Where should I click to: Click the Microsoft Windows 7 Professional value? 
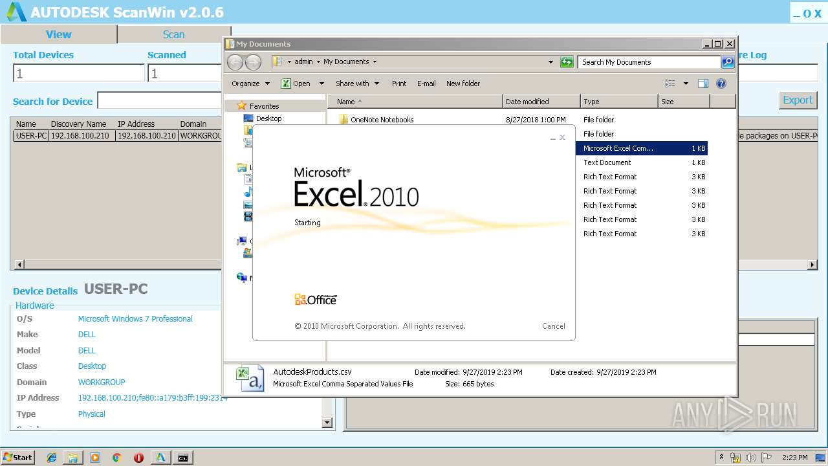click(135, 319)
